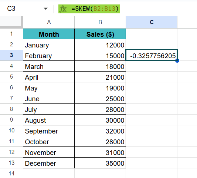
Task: Select row 8 header
Action: pos(11,109)
